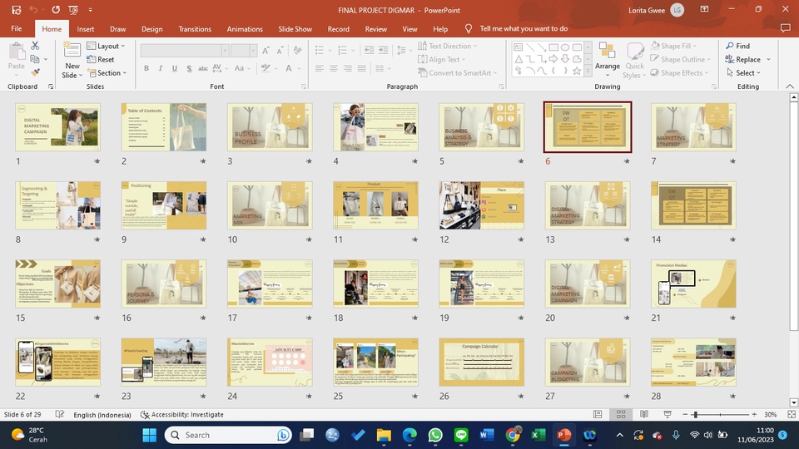Click Slide Sorter view icon in status bar
The height and width of the screenshot is (449, 799).
click(x=621, y=414)
